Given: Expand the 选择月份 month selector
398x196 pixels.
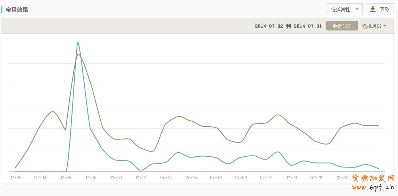Looking at the screenshot, I should click(374, 26).
